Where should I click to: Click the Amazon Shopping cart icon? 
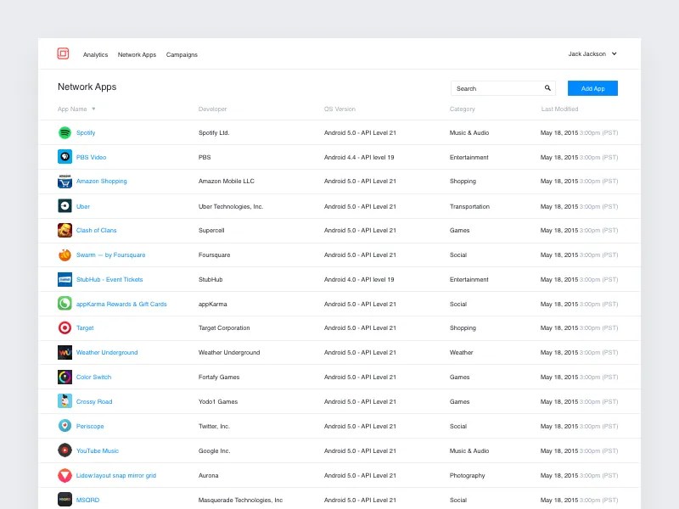click(65, 182)
